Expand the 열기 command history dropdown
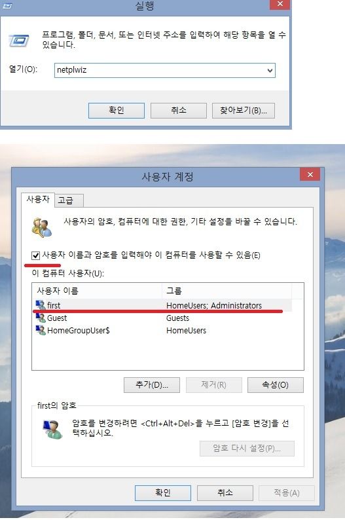345x520 pixels. (x=270, y=70)
